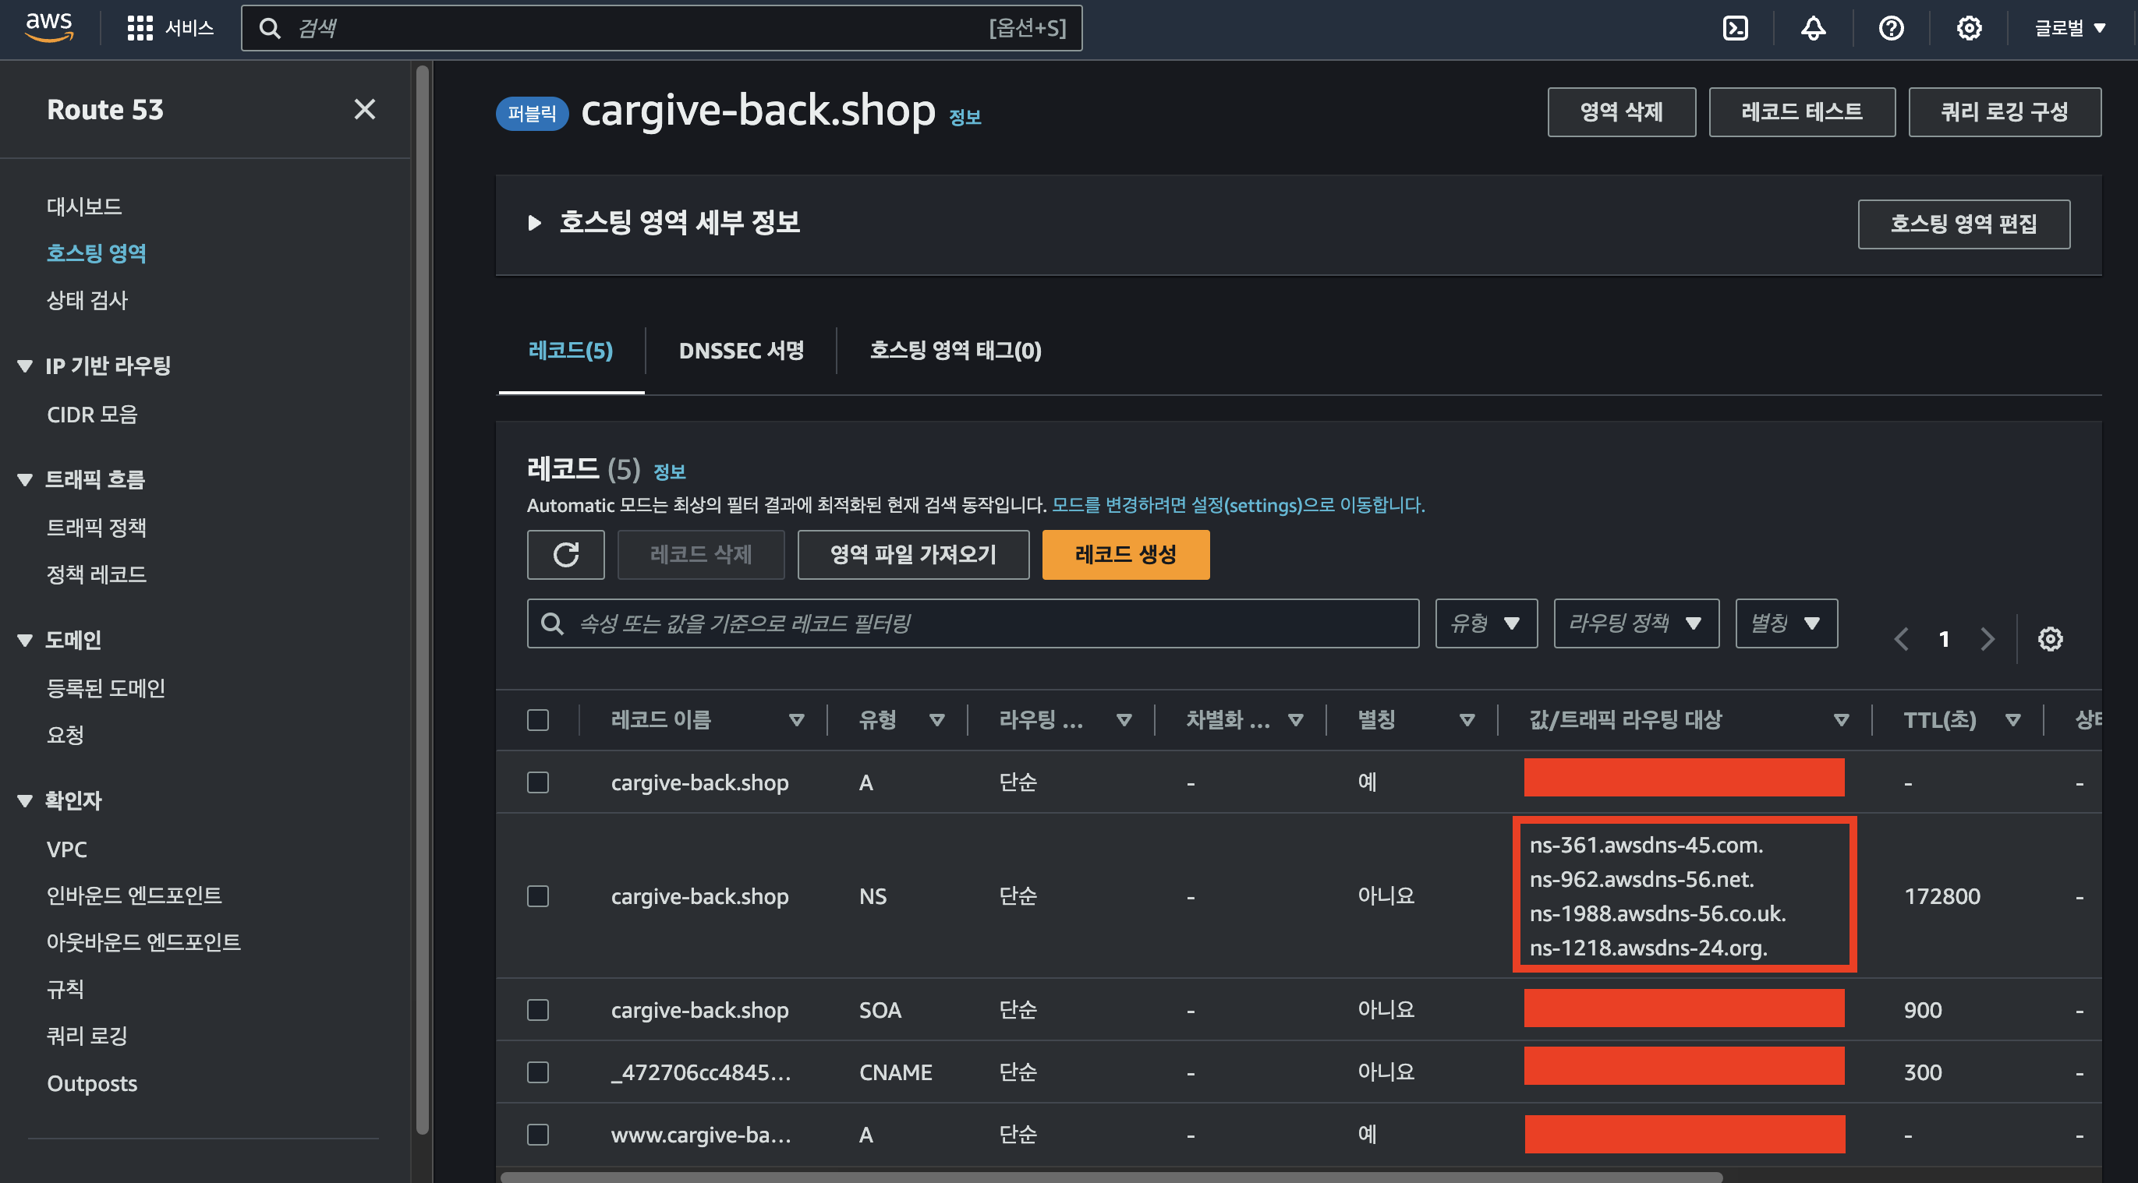Switch to DNSSEC 서명 tab
Viewport: 2138px width, 1183px height.
coord(742,350)
